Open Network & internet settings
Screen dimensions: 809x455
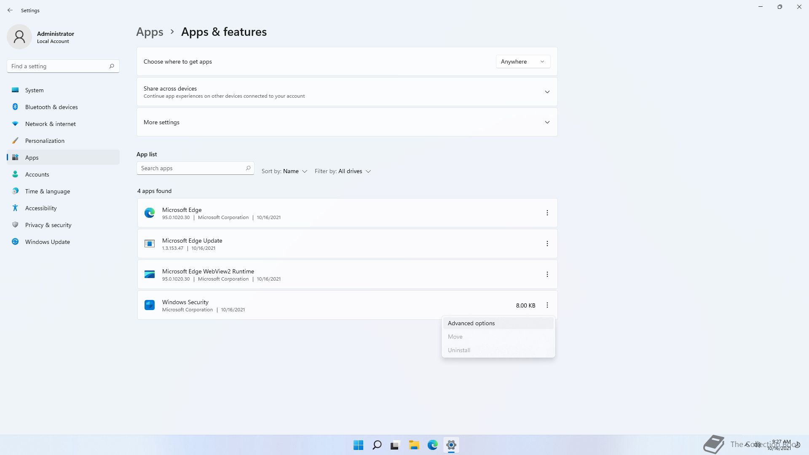pyautogui.click(x=63, y=124)
